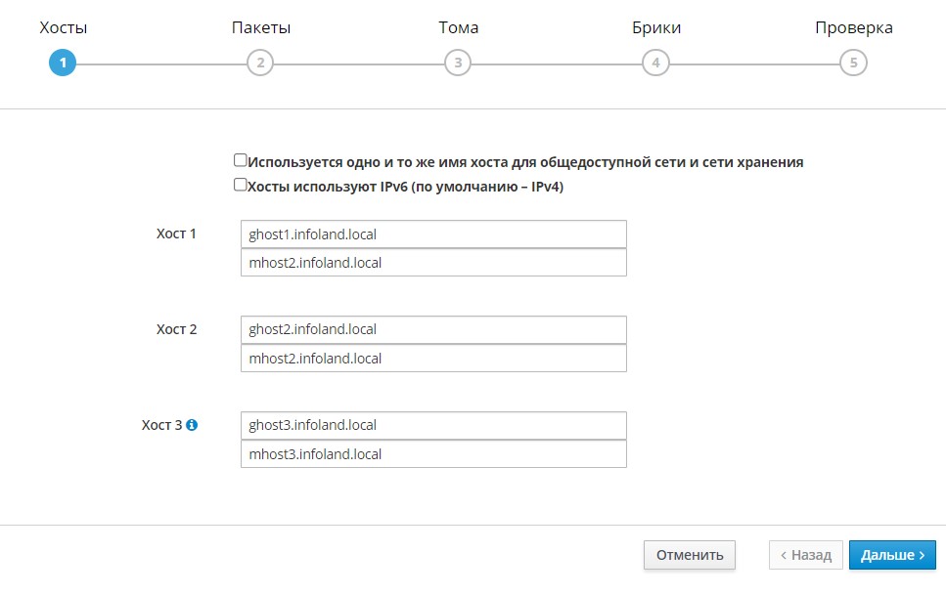This screenshot has width=946, height=595.
Task: Open wizard step 3 Тома circle
Action: [x=458, y=63]
